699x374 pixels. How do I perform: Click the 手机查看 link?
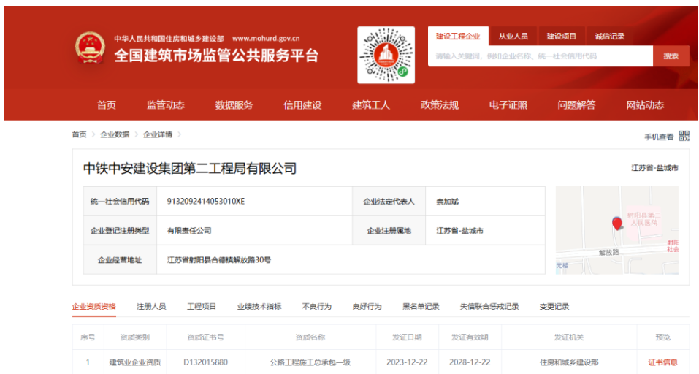(659, 137)
